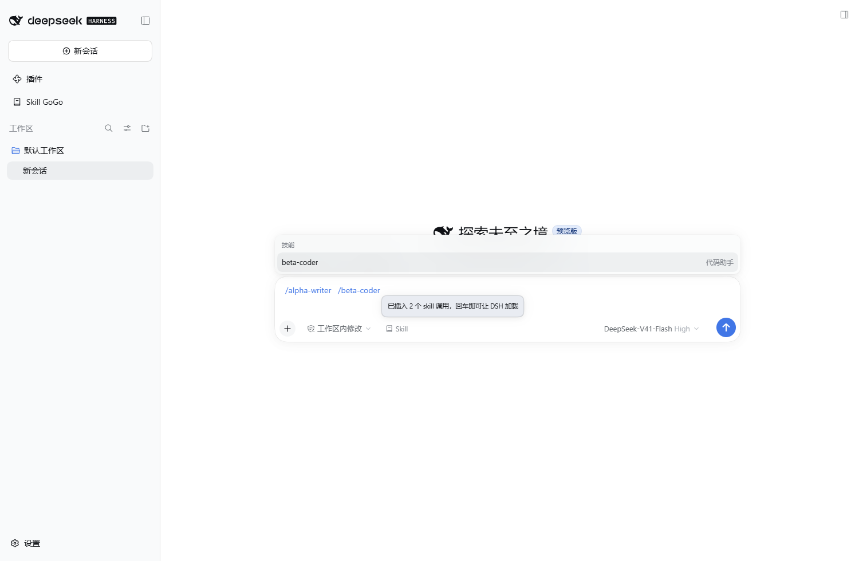Click the DeepSeek whale logo
Screen dimensions: 859x561
point(16,21)
